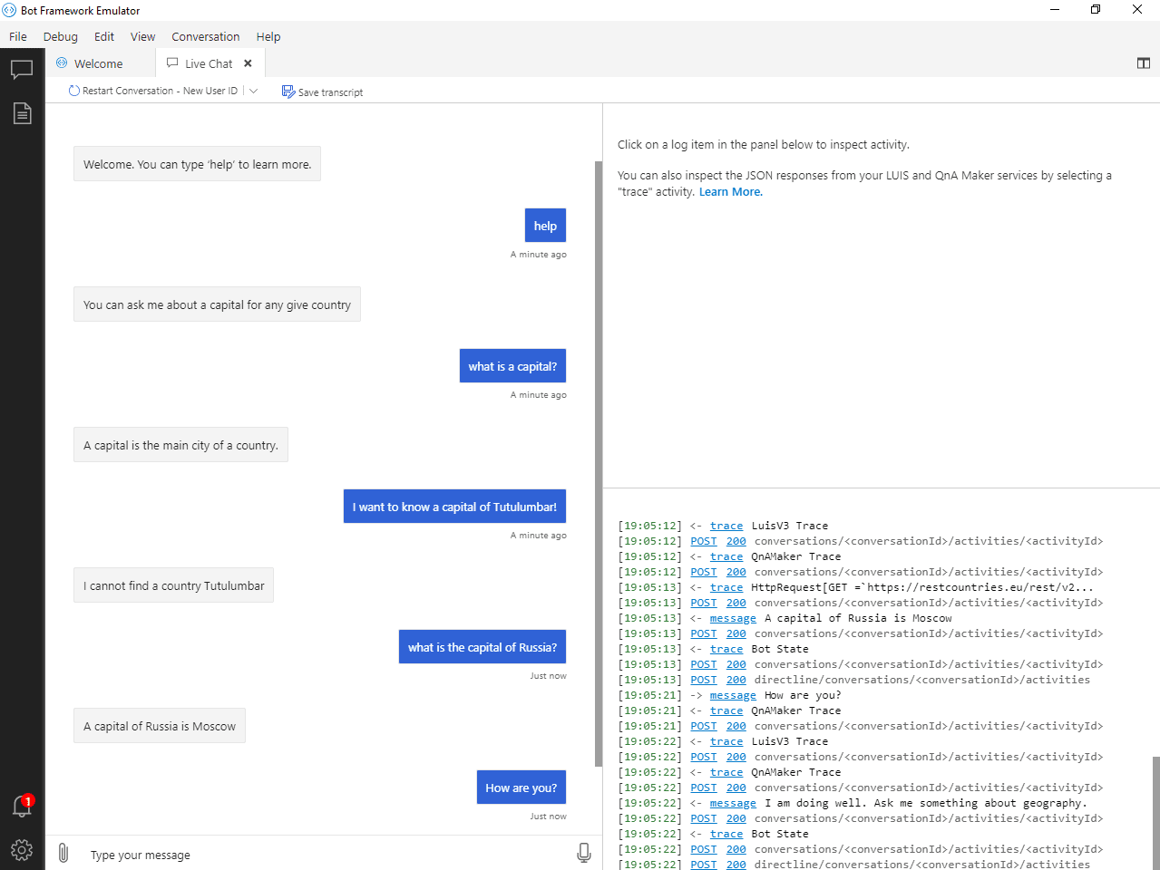
Task: Restart Conversation with New User ID
Action: tap(154, 91)
